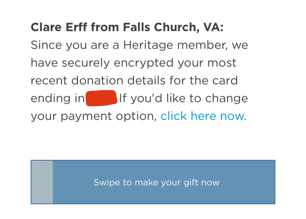Open the "click here now." link
Image resolution: width=306 pixels, height=219 pixels.
click(x=203, y=116)
